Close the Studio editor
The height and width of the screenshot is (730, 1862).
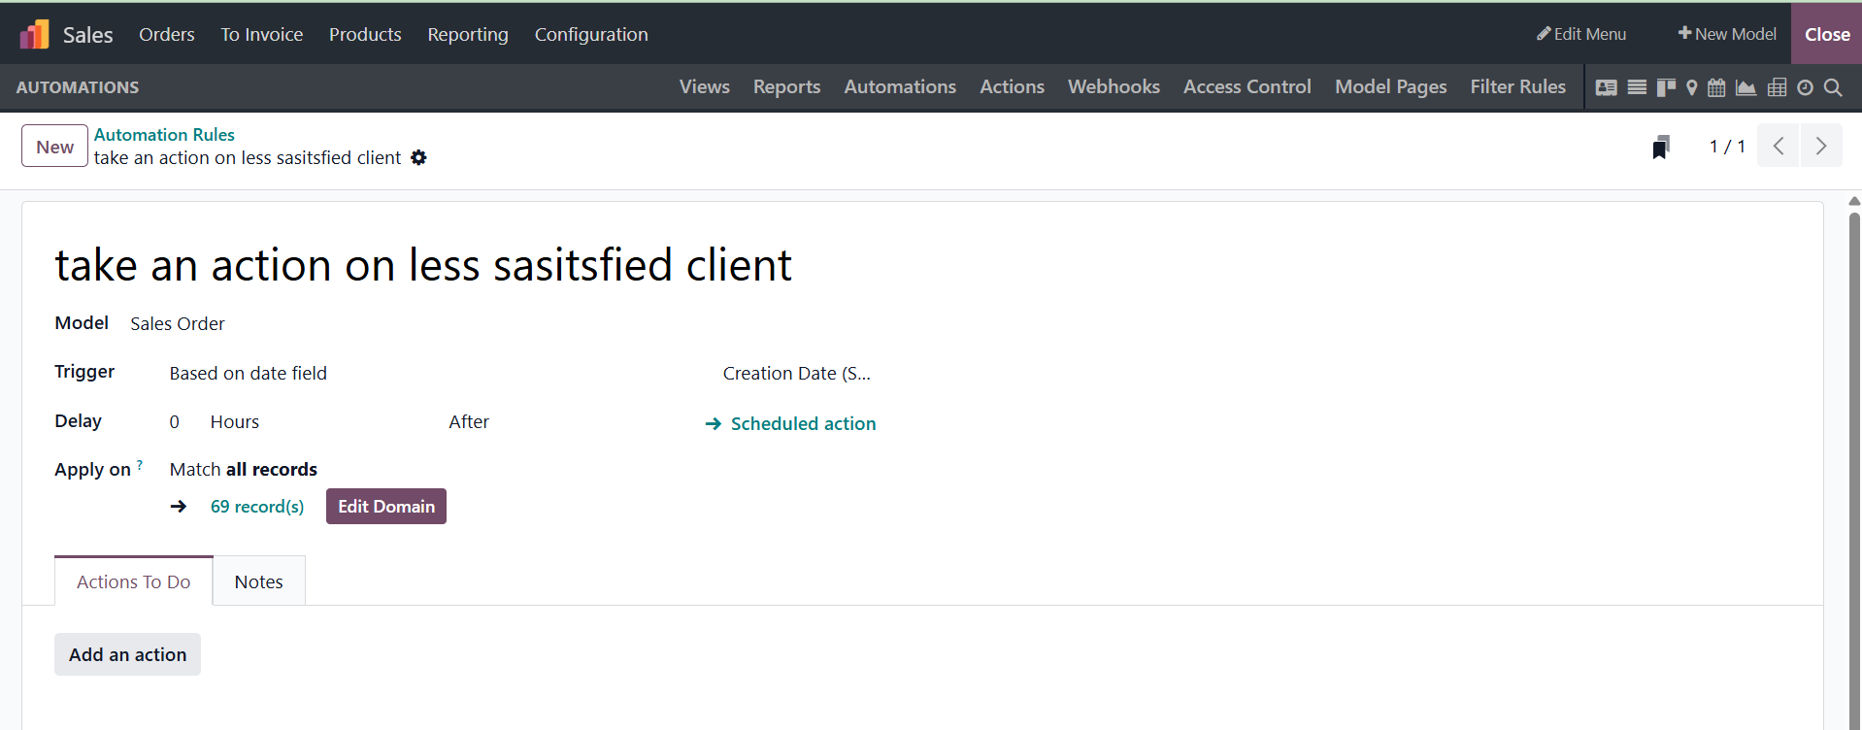coord(1827,34)
